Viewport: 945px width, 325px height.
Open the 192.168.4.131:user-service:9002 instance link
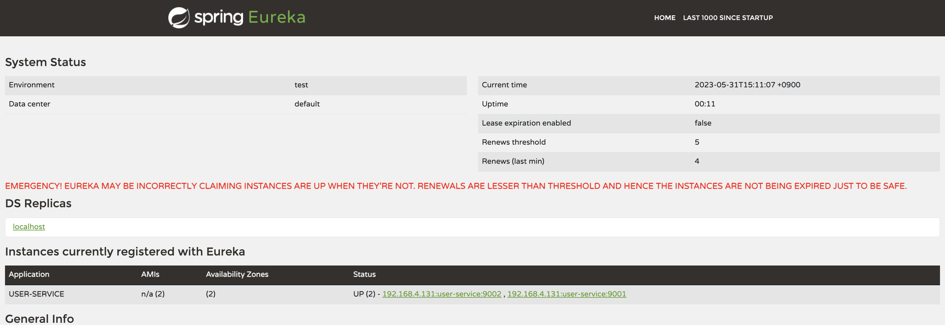pos(441,294)
